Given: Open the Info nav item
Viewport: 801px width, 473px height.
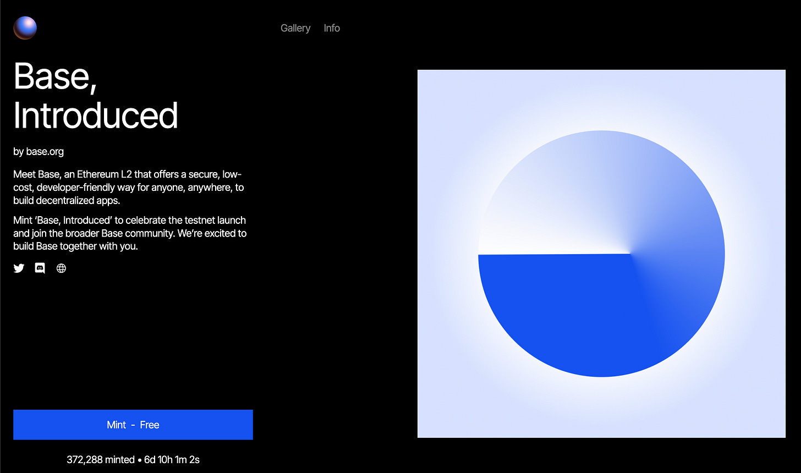Looking at the screenshot, I should coord(332,28).
